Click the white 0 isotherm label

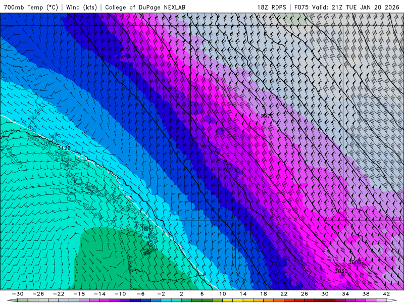(82, 157)
